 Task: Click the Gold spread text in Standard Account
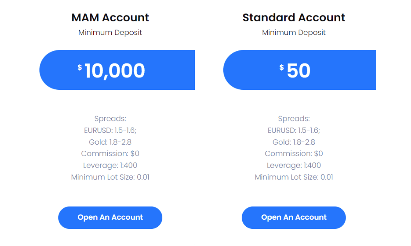tap(293, 142)
